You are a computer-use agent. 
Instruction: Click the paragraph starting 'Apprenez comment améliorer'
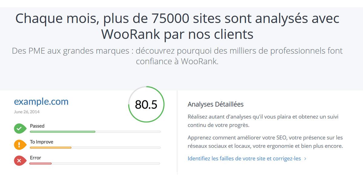pyautogui.click(x=265, y=142)
